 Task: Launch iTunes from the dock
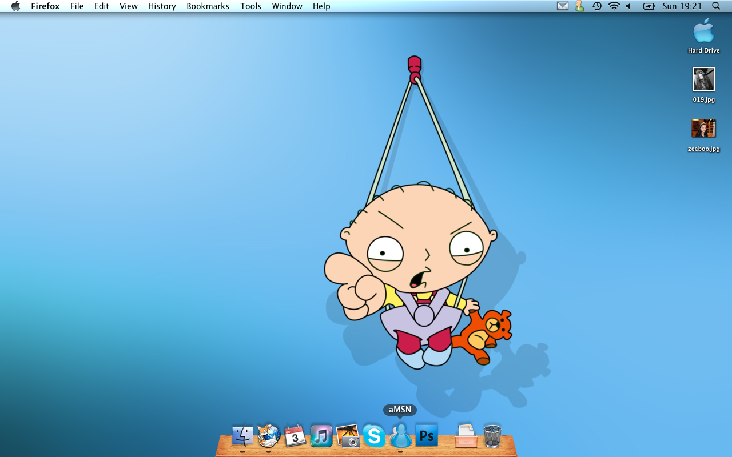point(321,436)
